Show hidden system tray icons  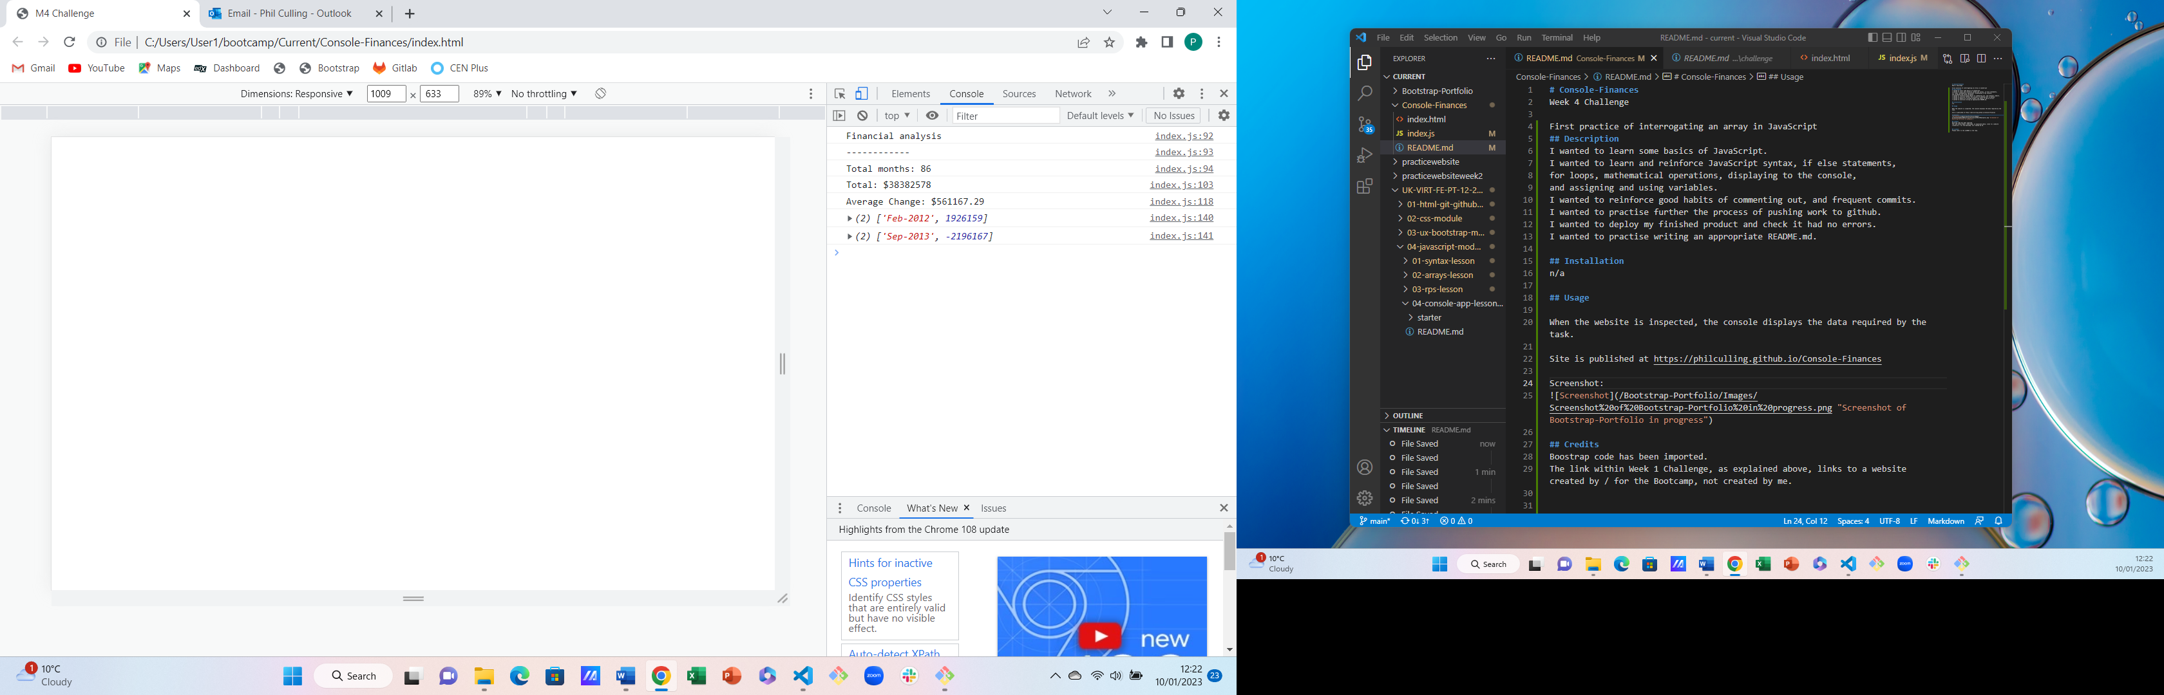1055,676
